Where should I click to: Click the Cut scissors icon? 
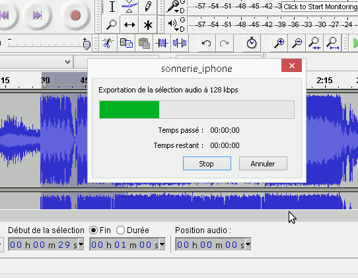108,43
